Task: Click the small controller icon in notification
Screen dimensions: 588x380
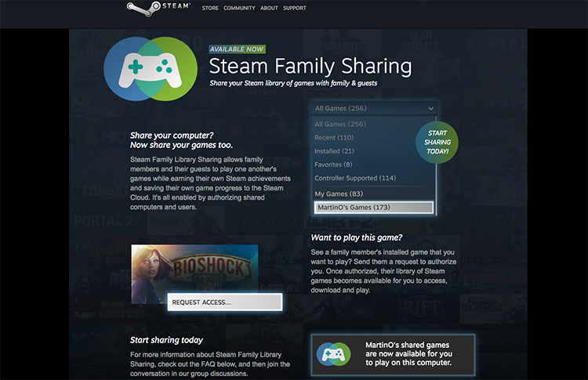Action: [x=333, y=354]
